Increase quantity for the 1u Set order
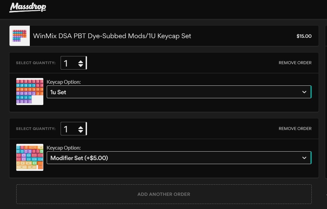This screenshot has height=209, width=327. 81,61
